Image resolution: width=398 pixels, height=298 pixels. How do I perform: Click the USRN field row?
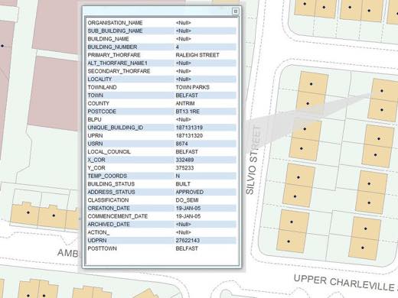[x=161, y=144]
